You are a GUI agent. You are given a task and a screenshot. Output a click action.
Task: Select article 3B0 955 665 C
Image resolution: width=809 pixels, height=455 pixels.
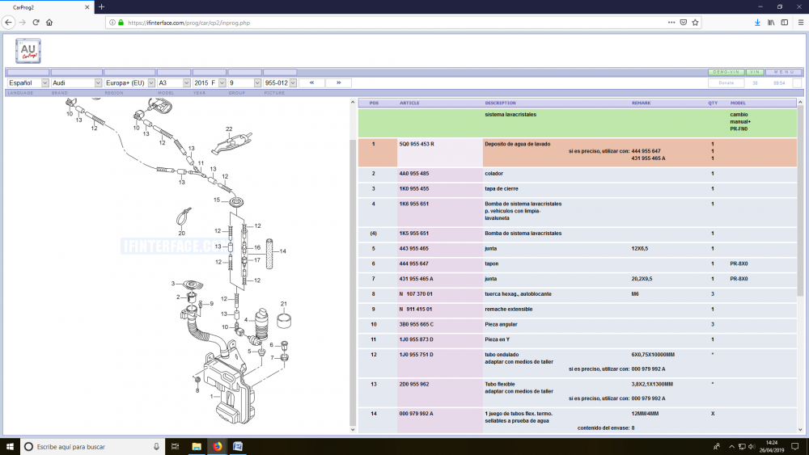416,325
